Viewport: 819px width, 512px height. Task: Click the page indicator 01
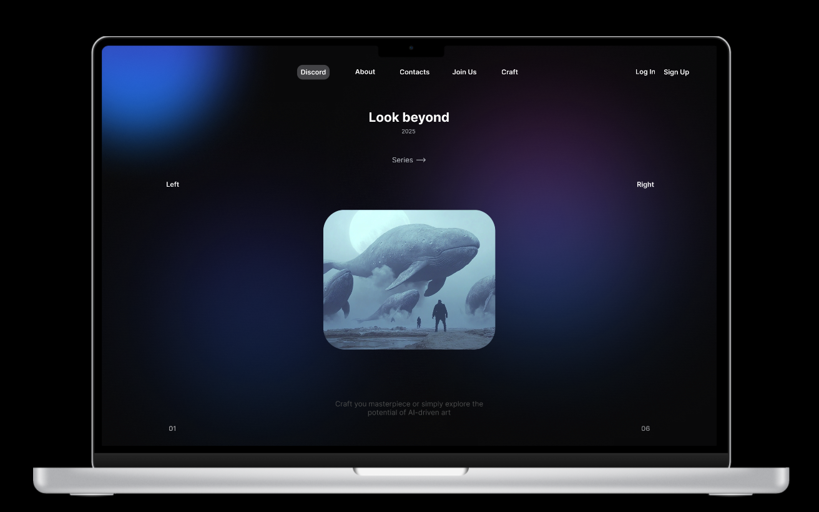coord(172,428)
